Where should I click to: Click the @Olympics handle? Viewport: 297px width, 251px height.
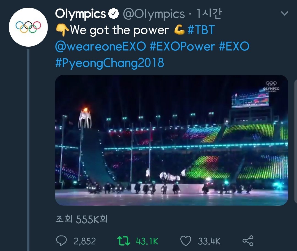click(154, 14)
